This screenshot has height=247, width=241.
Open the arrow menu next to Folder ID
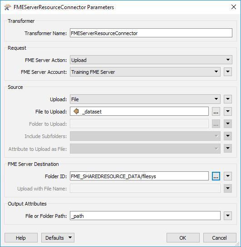(228, 176)
